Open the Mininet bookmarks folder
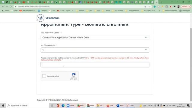This screenshot has height=108, width=192. click(80, 11)
